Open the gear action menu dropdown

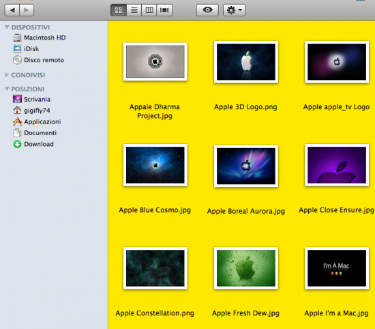click(x=234, y=10)
